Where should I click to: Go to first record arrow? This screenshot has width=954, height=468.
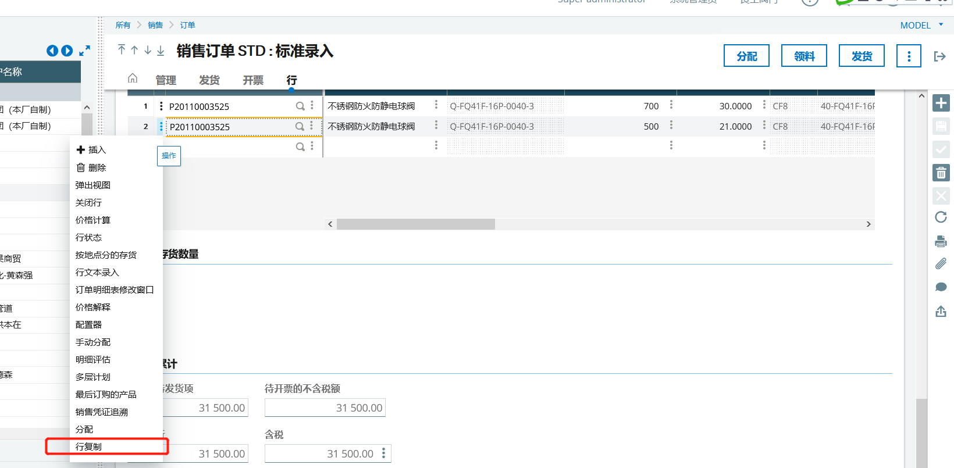point(122,50)
